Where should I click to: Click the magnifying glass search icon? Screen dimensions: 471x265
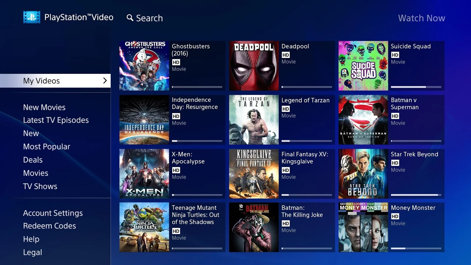(x=130, y=18)
